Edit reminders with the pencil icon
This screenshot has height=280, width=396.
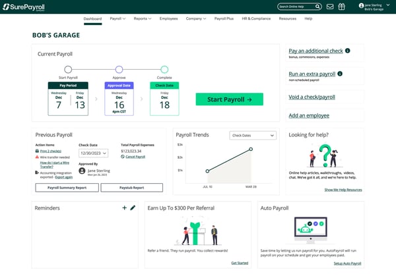click(x=133, y=208)
